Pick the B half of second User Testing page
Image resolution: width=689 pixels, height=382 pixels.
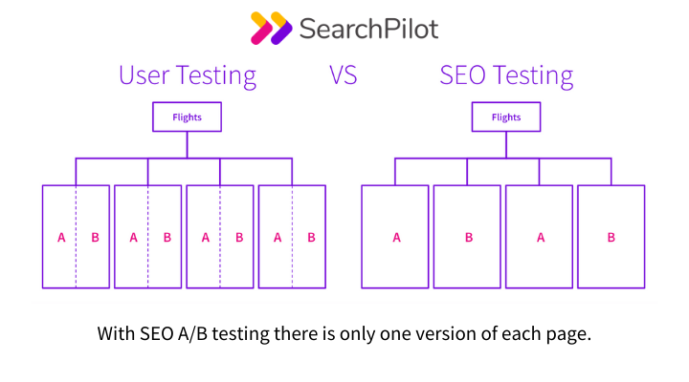pyautogui.click(x=166, y=238)
